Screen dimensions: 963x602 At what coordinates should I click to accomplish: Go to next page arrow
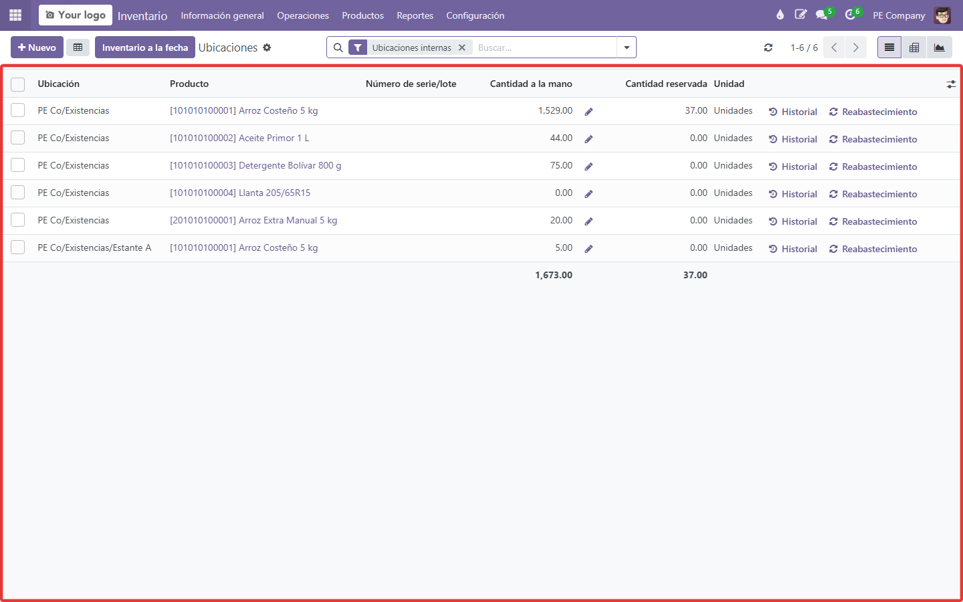[855, 47]
